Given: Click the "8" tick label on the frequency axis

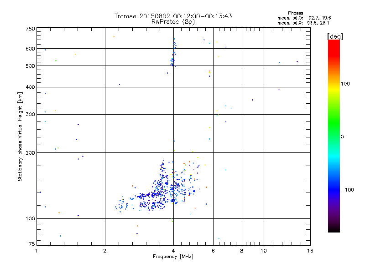Looking at the screenshot, I should (x=242, y=251).
